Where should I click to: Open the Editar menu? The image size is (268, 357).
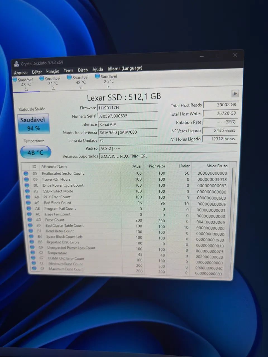click(x=37, y=72)
